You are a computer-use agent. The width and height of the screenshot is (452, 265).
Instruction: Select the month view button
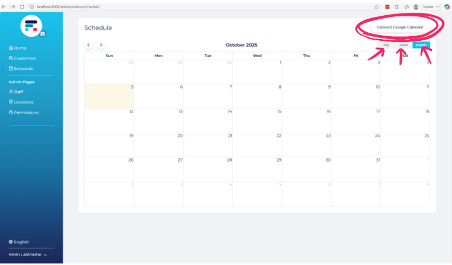[421, 45]
